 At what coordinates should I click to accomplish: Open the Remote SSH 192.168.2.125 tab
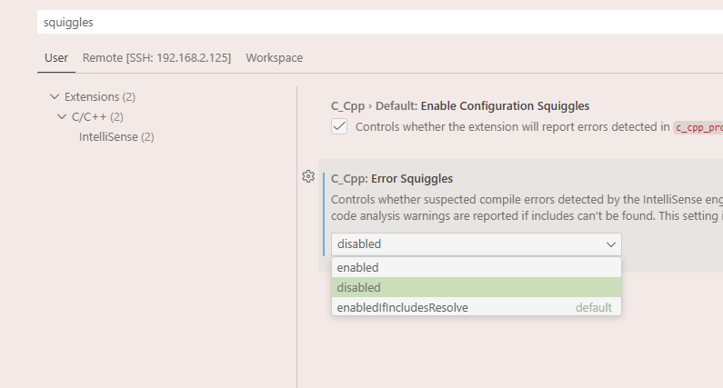pyautogui.click(x=156, y=58)
